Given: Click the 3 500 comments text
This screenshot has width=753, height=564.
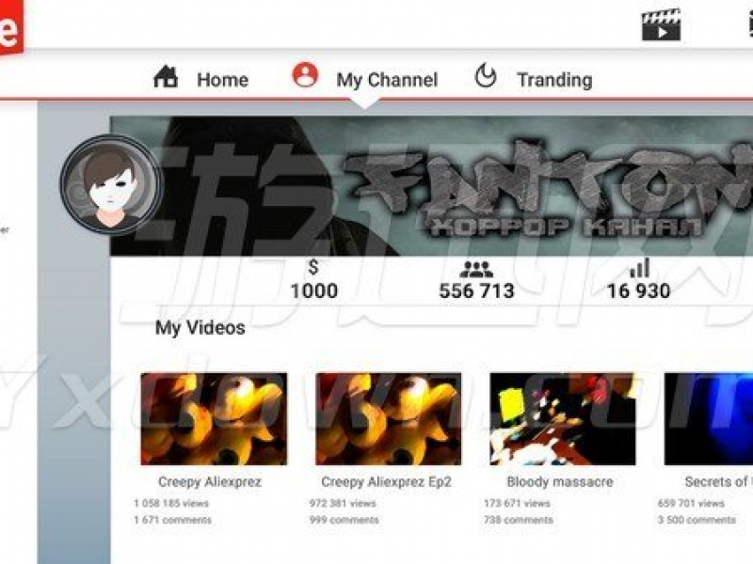Looking at the screenshot, I should tap(697, 520).
